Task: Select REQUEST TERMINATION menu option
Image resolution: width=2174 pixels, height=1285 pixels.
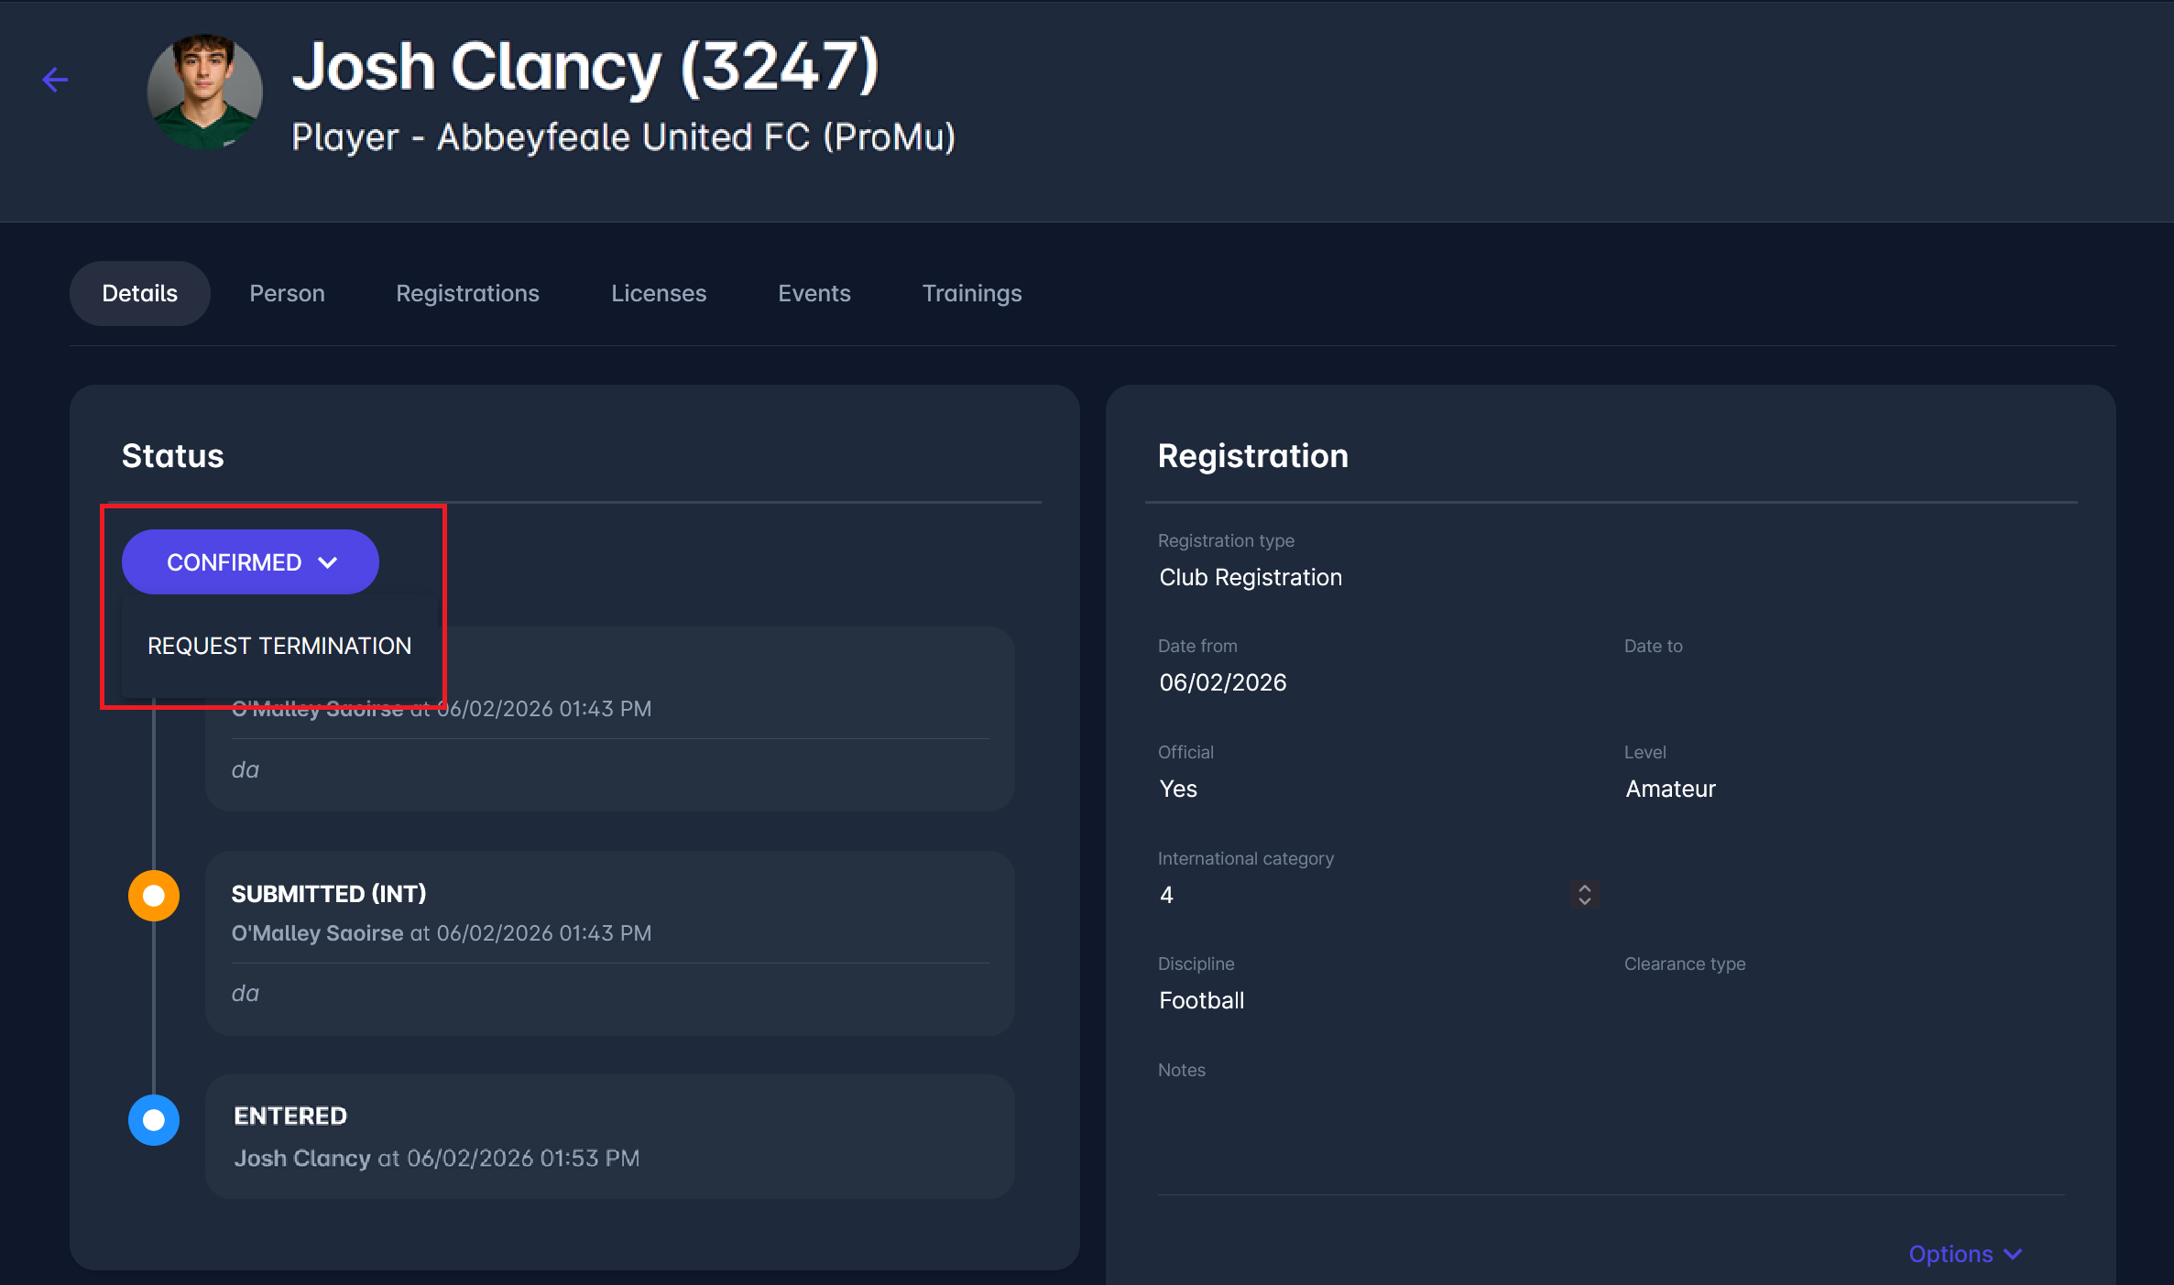Action: (279, 646)
